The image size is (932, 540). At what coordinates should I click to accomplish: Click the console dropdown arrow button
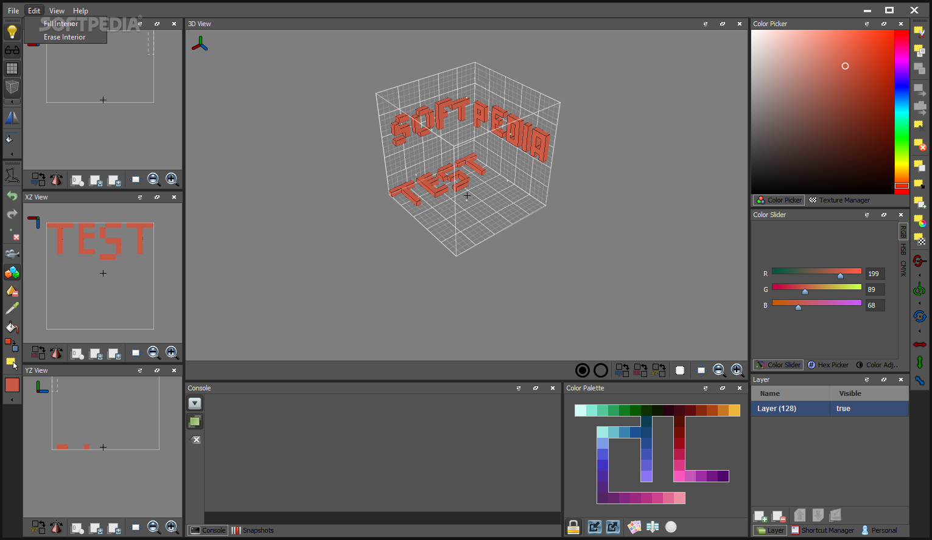coord(195,403)
